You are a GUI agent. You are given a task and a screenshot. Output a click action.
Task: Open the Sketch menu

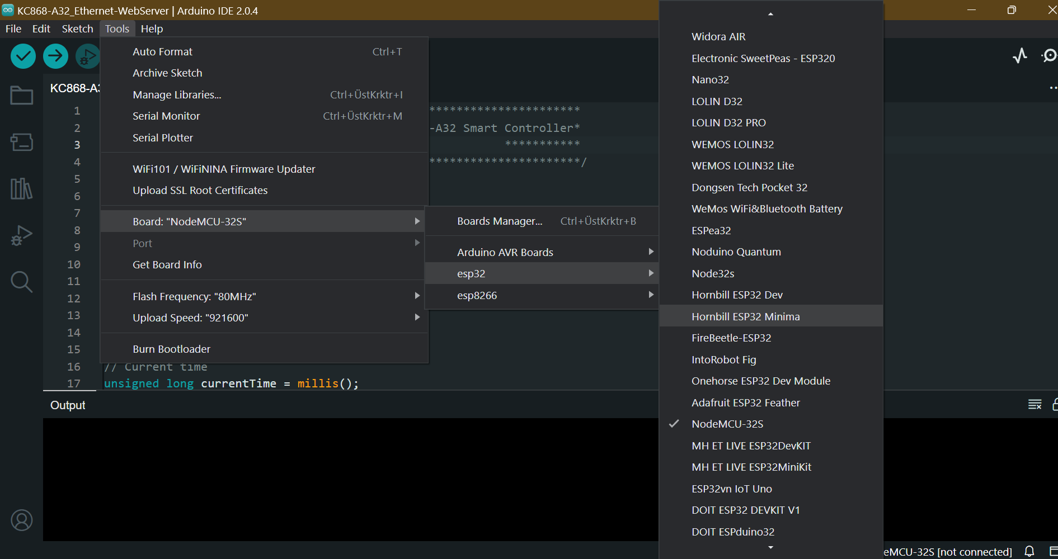77,29
